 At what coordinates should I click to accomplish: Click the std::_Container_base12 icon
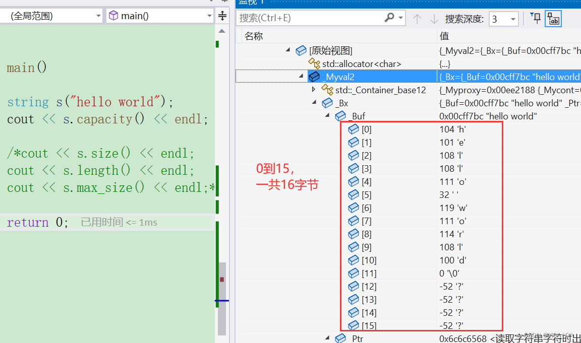tap(327, 90)
